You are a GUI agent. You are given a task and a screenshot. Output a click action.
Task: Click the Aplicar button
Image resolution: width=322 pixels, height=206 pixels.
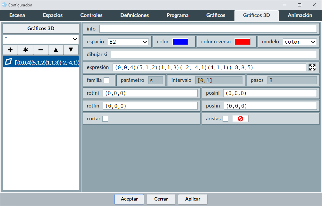tap(193, 199)
